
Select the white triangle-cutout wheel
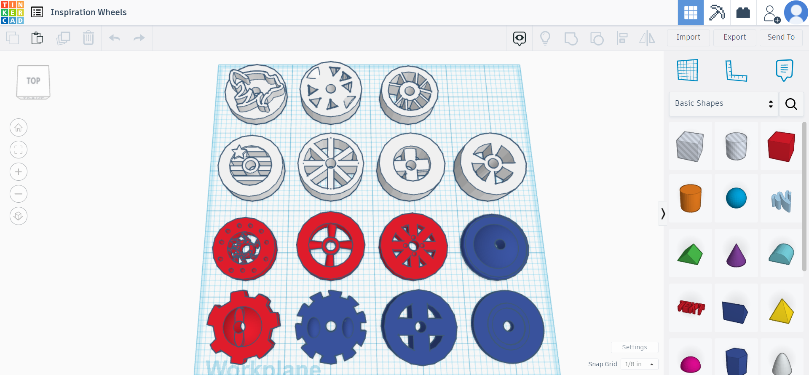click(331, 93)
